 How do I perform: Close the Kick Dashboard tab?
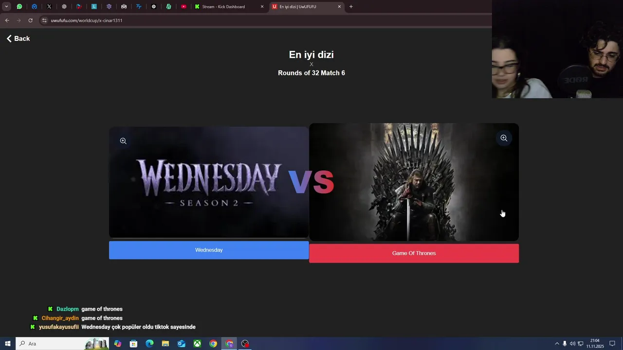262,7
